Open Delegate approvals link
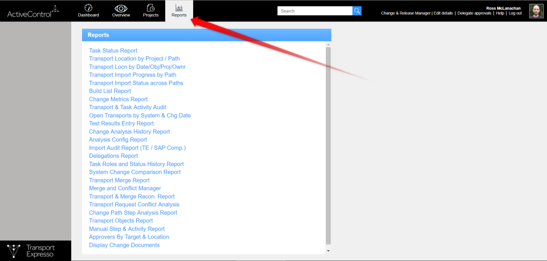Viewport: 547px width, 261px height. coord(474,13)
